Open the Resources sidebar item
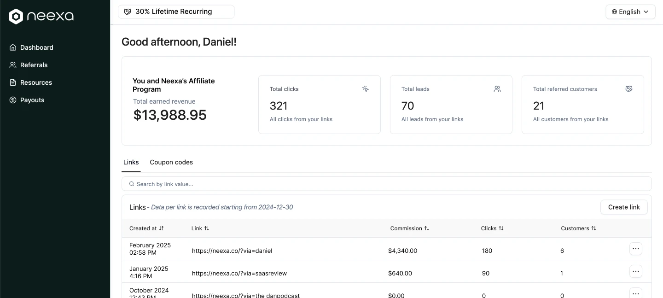This screenshot has height=298, width=663. click(35, 82)
